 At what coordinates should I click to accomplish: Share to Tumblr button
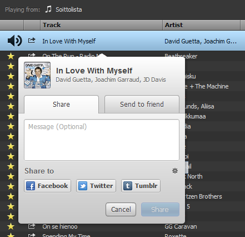point(141,186)
